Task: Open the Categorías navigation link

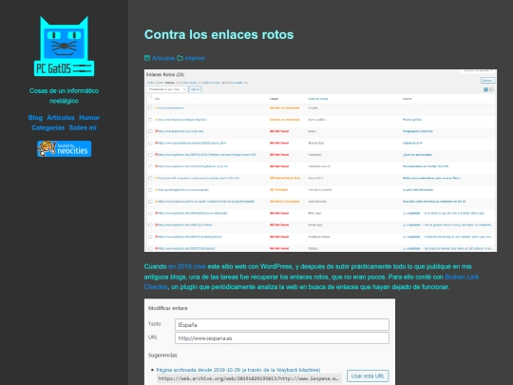Action: [47, 127]
